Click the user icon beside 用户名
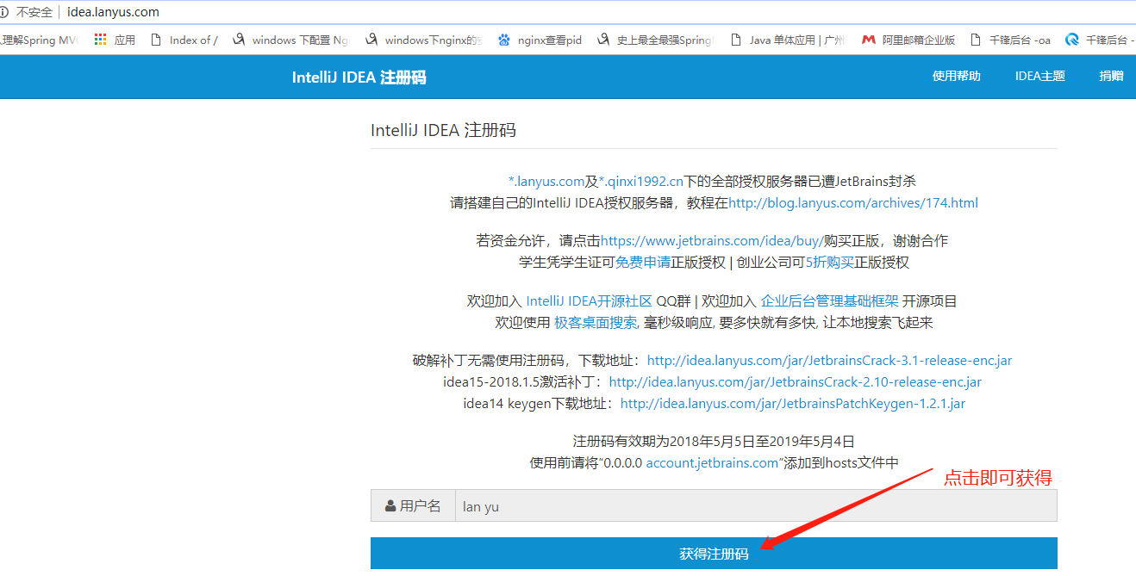 click(x=391, y=506)
